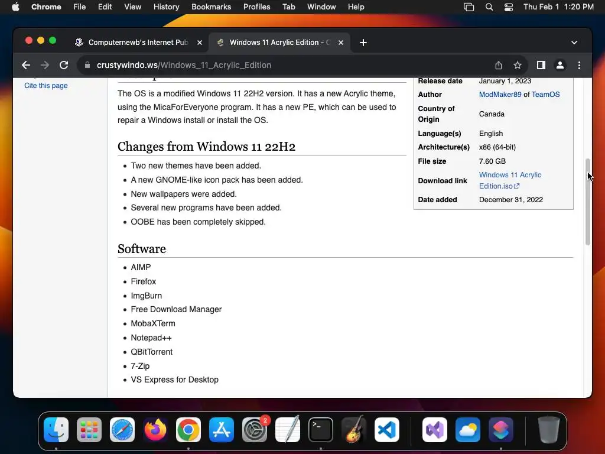Open the TeamOS link
Viewport: 605px width, 454px height.
(545, 95)
